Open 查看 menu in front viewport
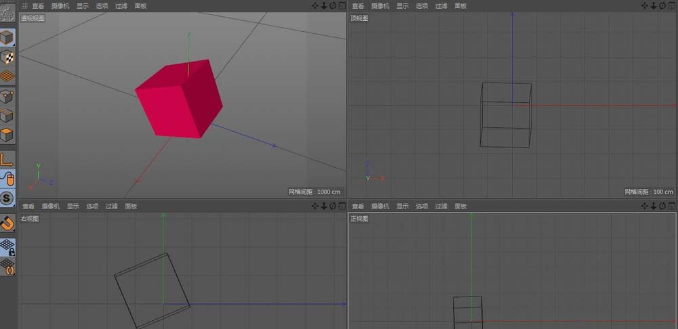Viewport: 678px width, 329px height. [x=358, y=206]
